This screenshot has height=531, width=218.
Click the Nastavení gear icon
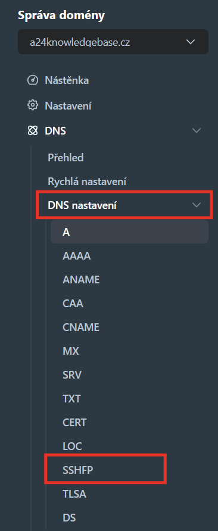pyautogui.click(x=33, y=105)
